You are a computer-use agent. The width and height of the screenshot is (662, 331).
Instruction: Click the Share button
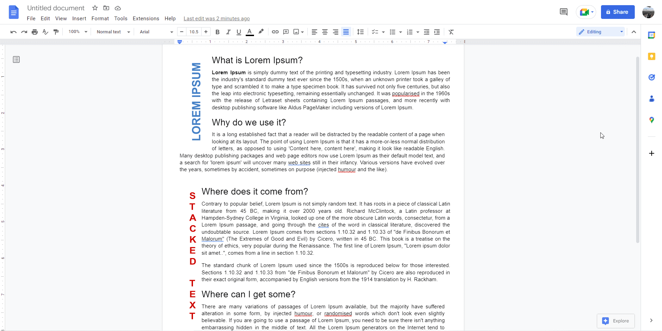point(617,12)
